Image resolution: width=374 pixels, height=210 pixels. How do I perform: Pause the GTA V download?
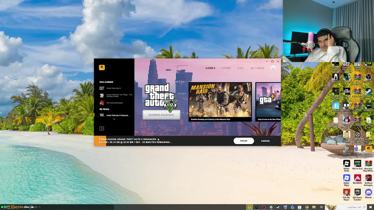pyautogui.click(x=244, y=141)
